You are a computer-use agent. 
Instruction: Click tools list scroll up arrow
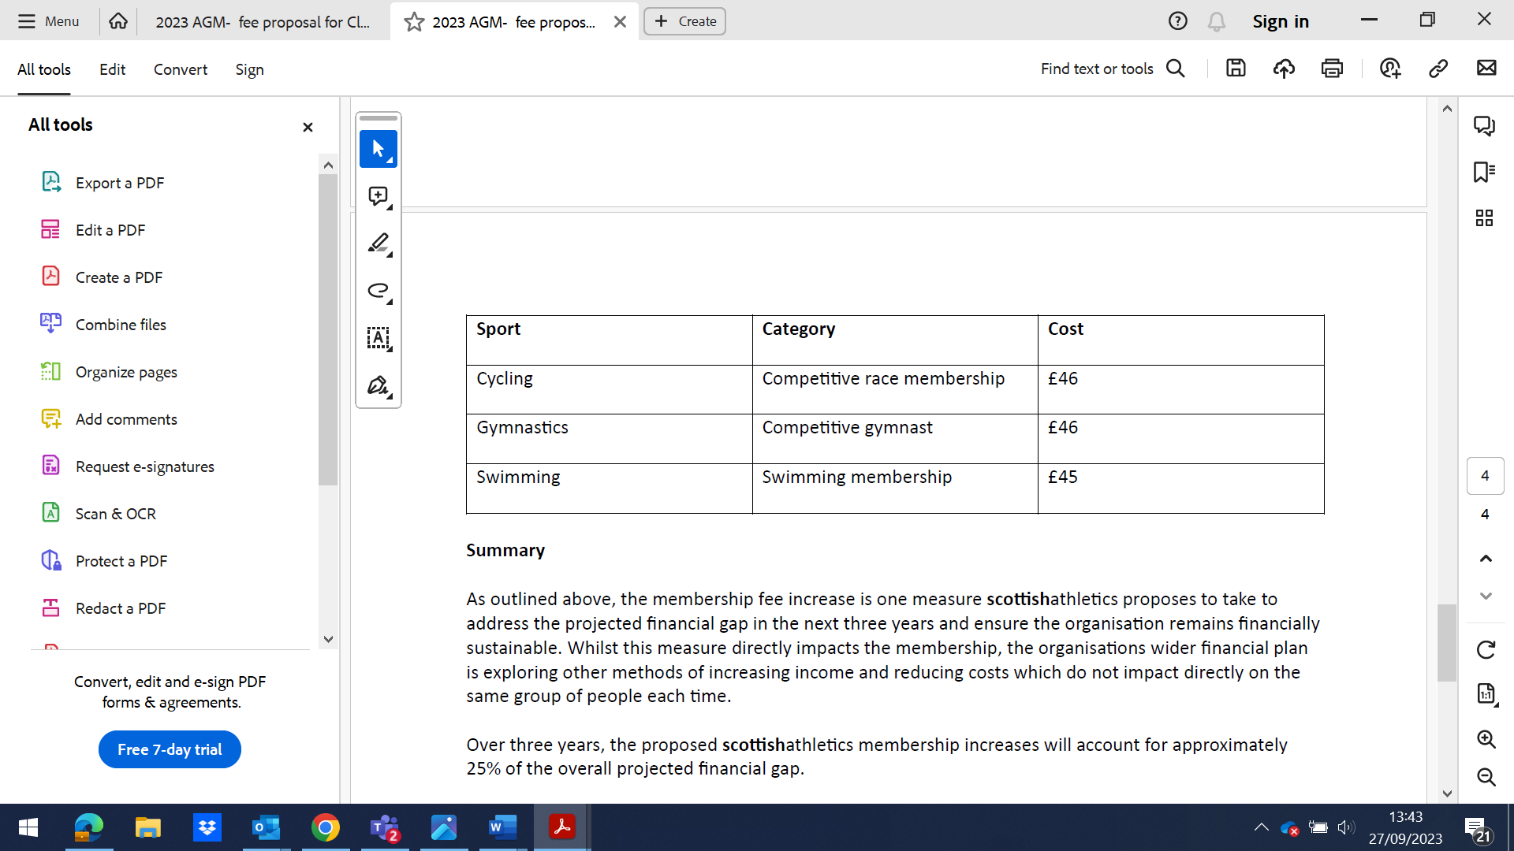pos(329,165)
